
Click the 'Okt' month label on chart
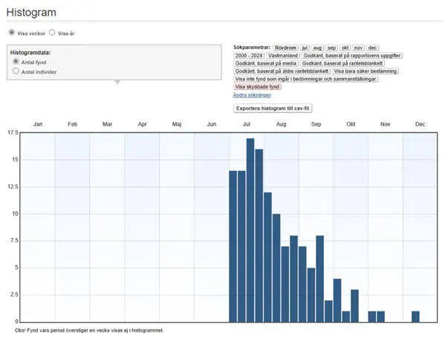(351, 124)
